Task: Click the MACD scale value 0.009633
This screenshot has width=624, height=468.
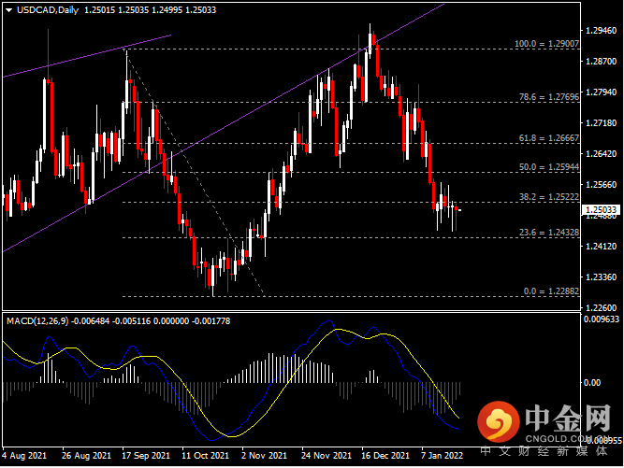Action: tap(602, 319)
